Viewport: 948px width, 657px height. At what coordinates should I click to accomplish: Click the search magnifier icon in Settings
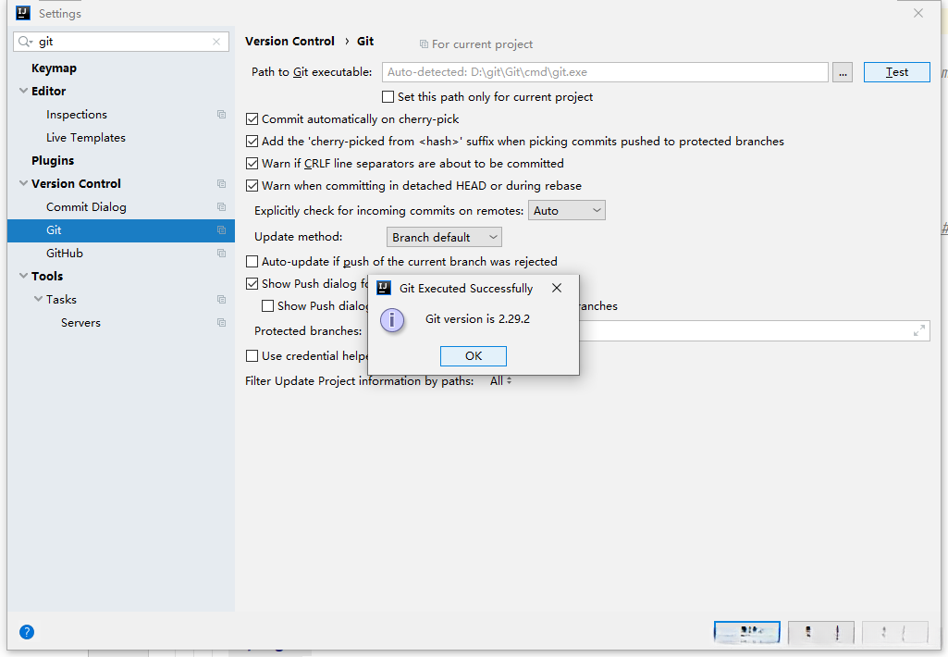click(x=25, y=41)
